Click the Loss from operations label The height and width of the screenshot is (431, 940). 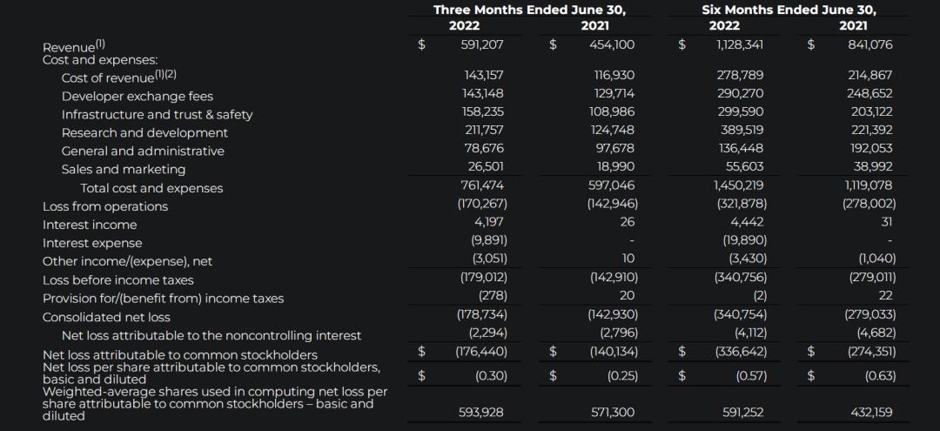(105, 206)
